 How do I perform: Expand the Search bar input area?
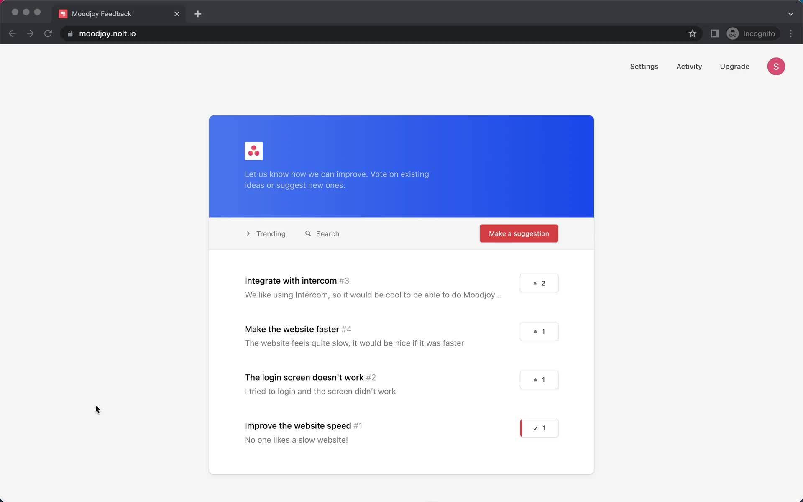coord(322,233)
